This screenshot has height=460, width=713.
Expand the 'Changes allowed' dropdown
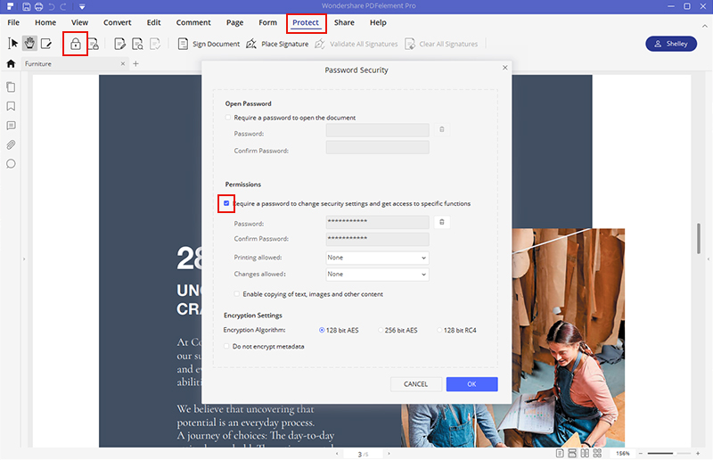click(x=377, y=275)
